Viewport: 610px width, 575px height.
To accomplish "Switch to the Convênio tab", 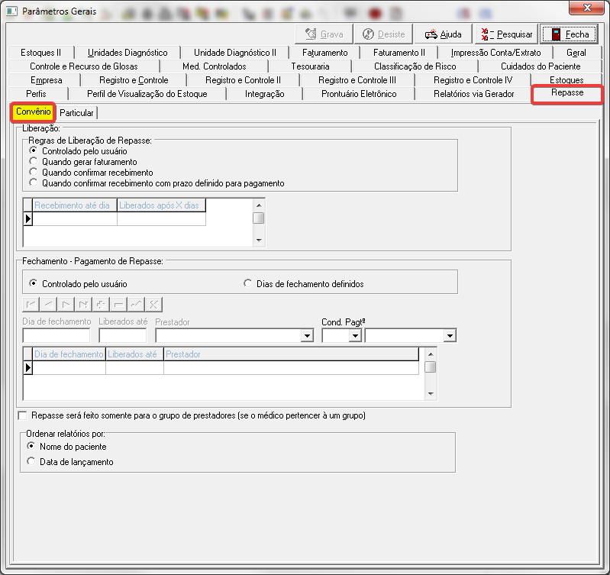I will [x=33, y=112].
